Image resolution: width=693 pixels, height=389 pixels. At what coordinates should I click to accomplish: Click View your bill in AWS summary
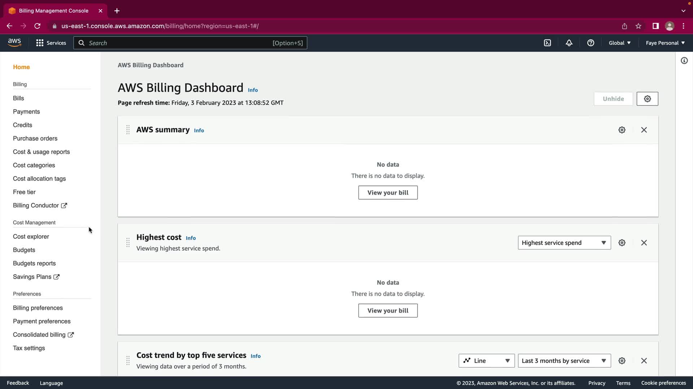coord(388,193)
